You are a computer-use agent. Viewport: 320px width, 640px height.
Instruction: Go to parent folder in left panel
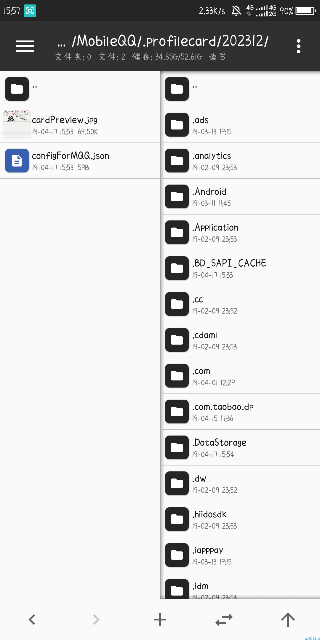pos(80,89)
